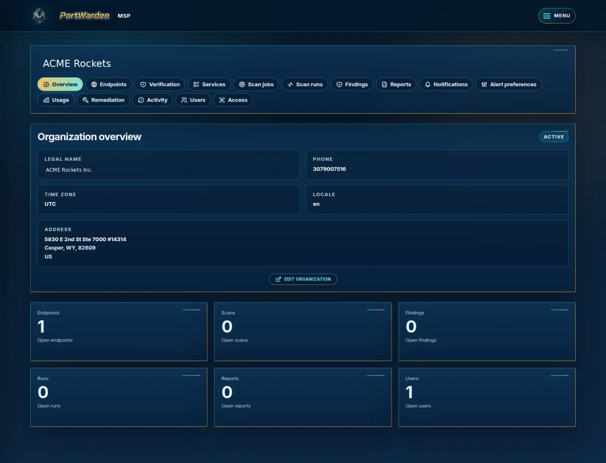Open the Users stat card
Screen dimensions: 606x463
[x=487, y=398]
